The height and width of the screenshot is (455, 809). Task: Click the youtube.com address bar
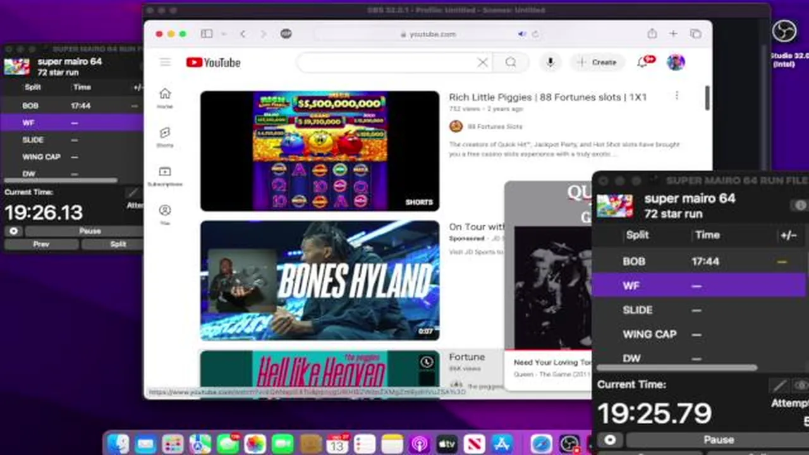coord(429,34)
